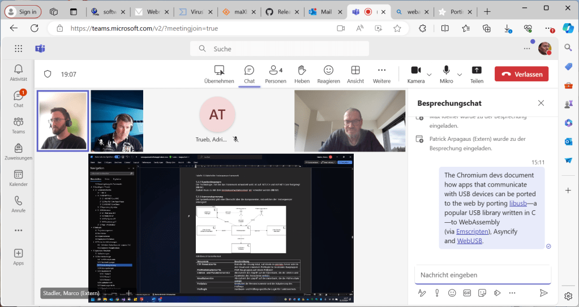This screenshot has height=307, width=579.
Task: Click Teilen to share your screen
Action: tap(477, 73)
